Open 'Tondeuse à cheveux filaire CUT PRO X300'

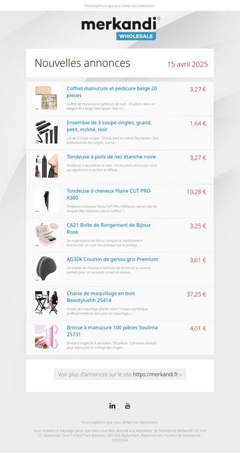pyautogui.click(x=109, y=194)
